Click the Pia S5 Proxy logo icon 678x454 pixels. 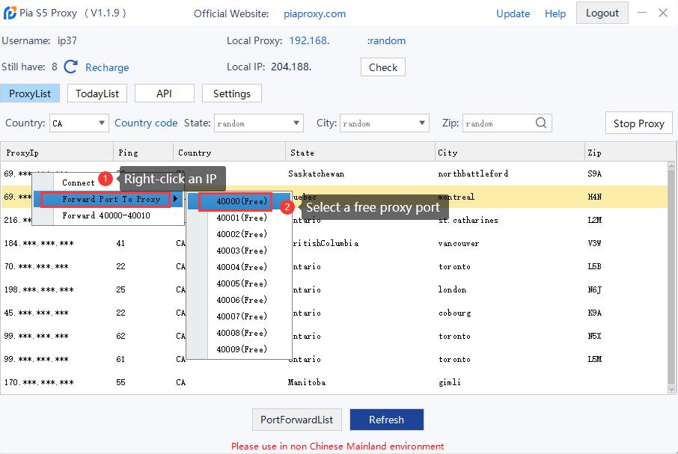[x=10, y=13]
